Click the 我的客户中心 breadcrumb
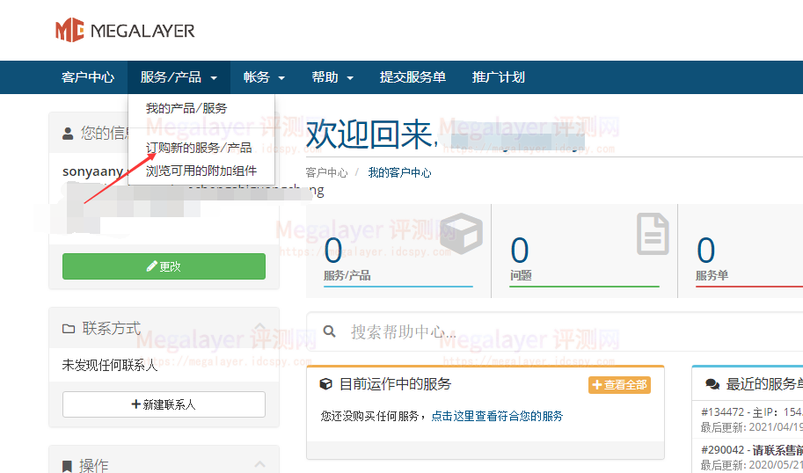Viewport: 803px width, 473px height. click(x=399, y=172)
